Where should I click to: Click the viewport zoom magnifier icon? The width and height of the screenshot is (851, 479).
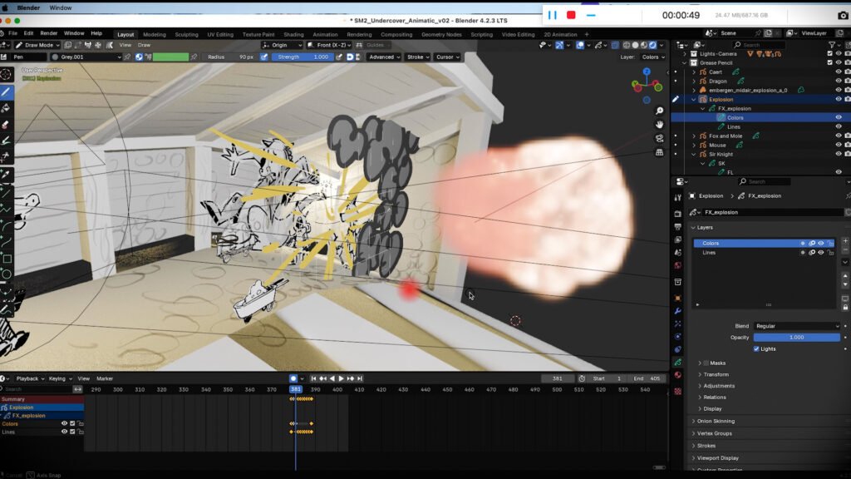click(659, 111)
